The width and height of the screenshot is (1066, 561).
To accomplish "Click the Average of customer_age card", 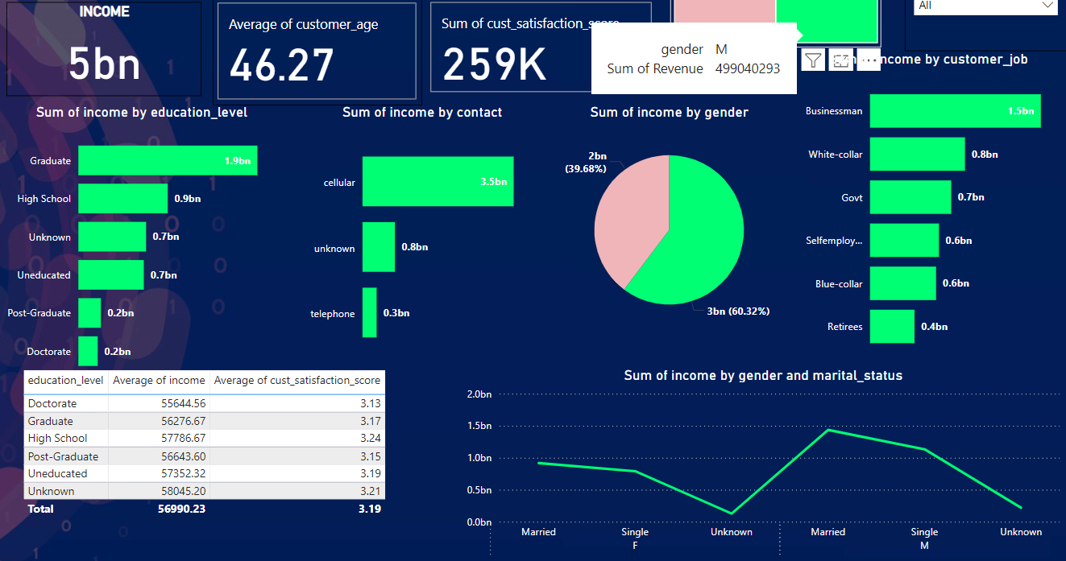I will point(317,51).
